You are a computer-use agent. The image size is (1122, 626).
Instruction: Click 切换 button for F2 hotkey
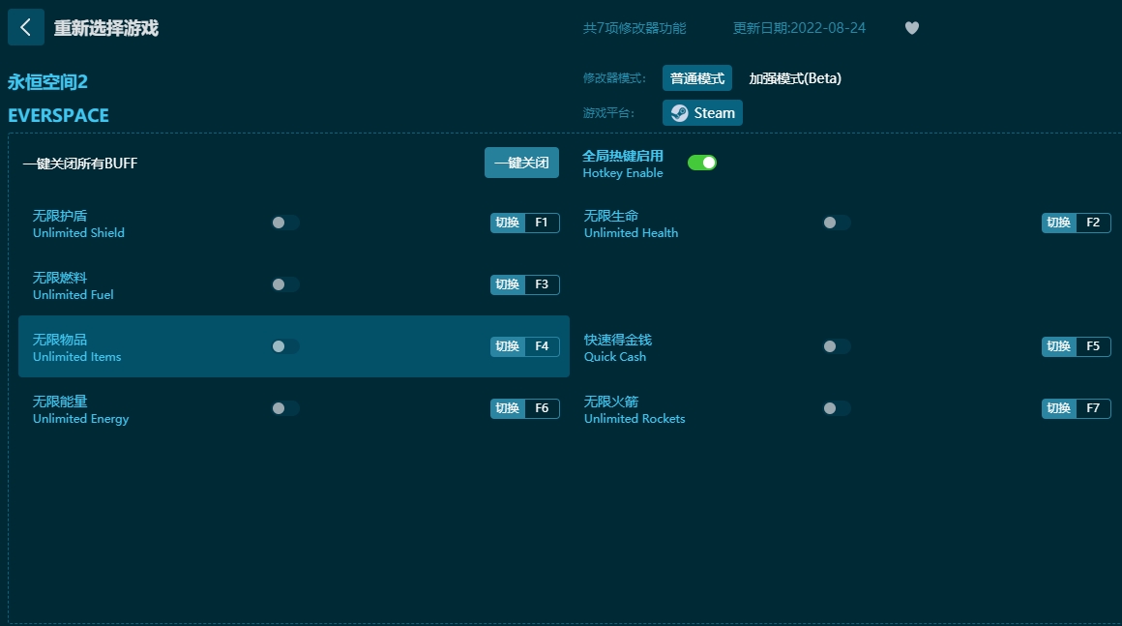1058,223
